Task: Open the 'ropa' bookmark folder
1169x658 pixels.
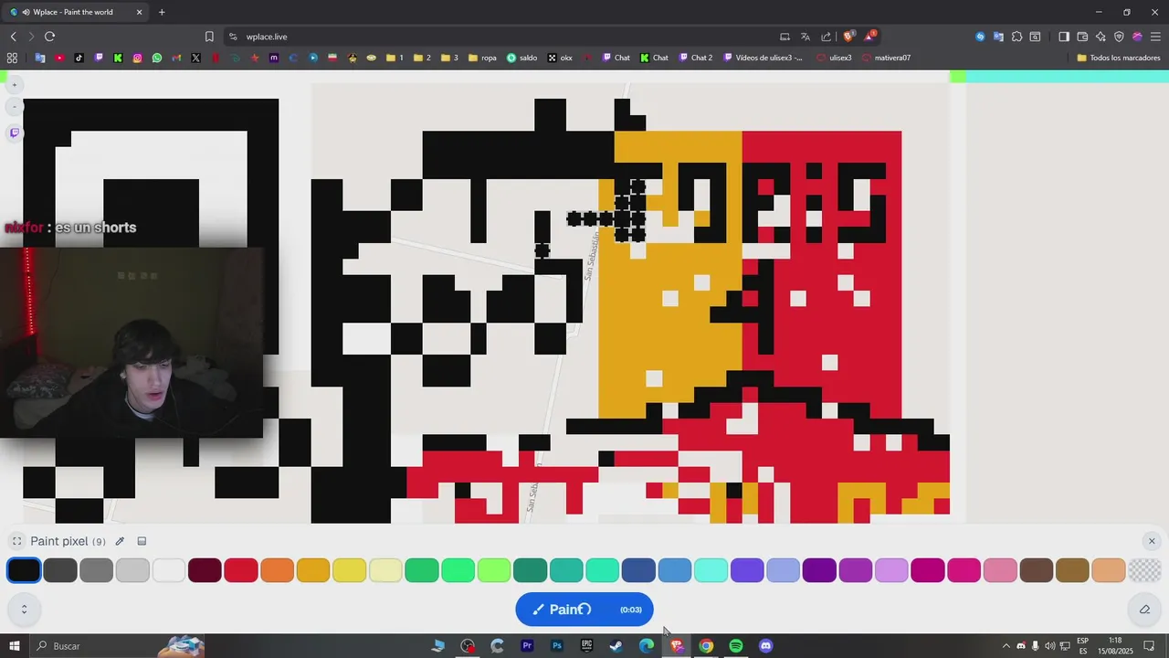Action: (x=482, y=58)
